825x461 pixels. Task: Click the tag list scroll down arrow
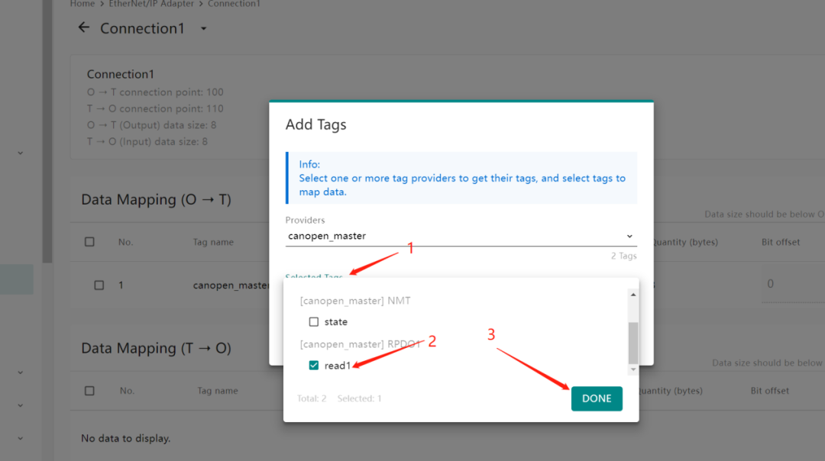click(x=632, y=369)
